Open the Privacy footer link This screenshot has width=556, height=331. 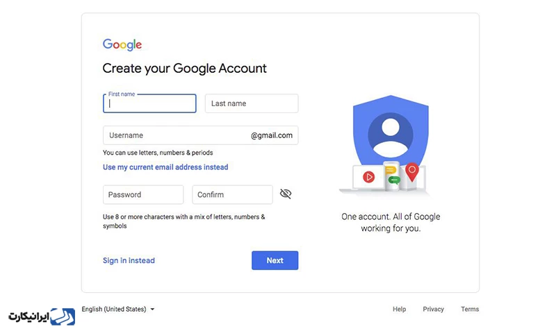(433, 309)
